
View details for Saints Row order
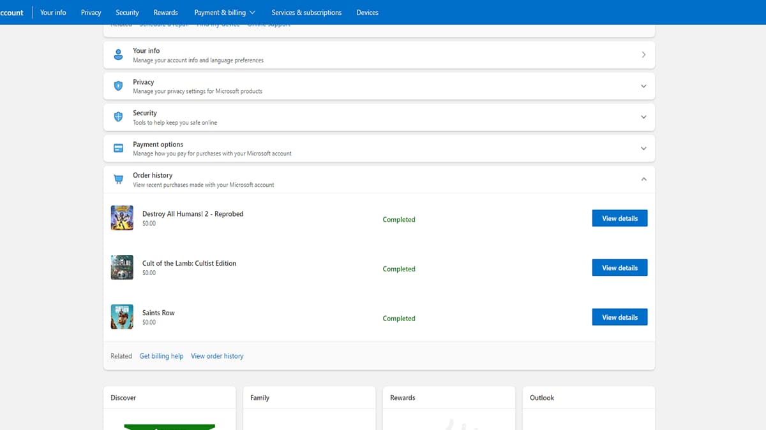pyautogui.click(x=619, y=317)
